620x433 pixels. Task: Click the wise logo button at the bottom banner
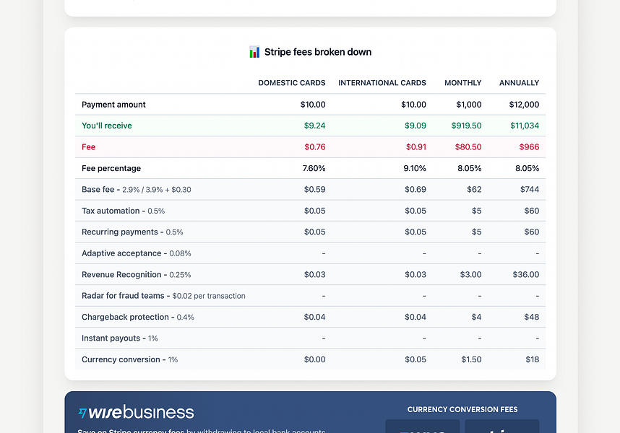pyautogui.click(x=422, y=429)
